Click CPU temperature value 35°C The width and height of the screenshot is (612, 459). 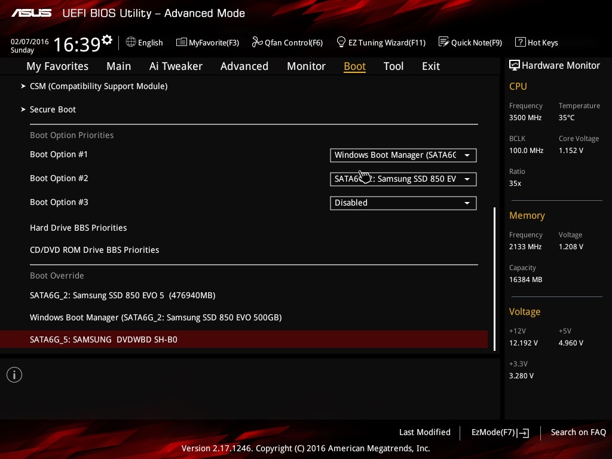click(x=567, y=118)
